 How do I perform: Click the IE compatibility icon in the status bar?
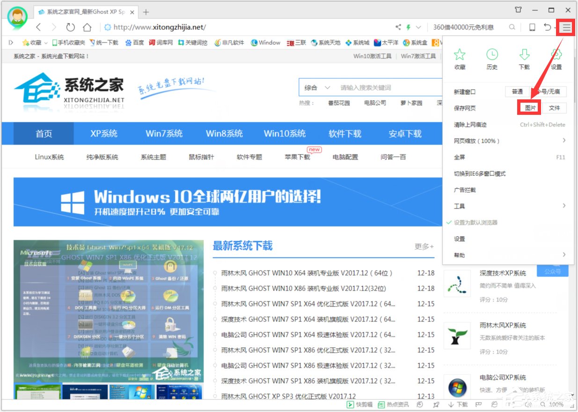pos(494,404)
